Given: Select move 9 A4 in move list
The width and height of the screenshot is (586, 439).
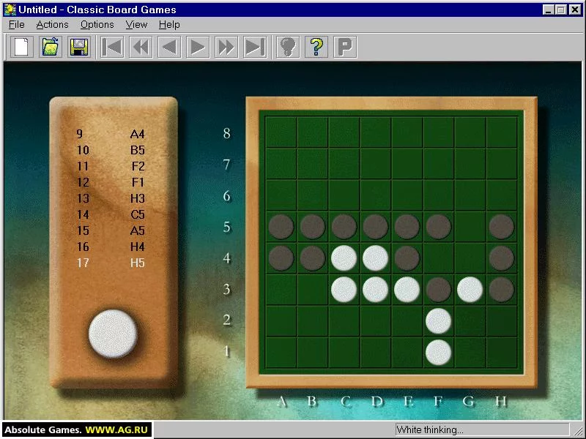Looking at the screenshot, I should [x=111, y=134].
